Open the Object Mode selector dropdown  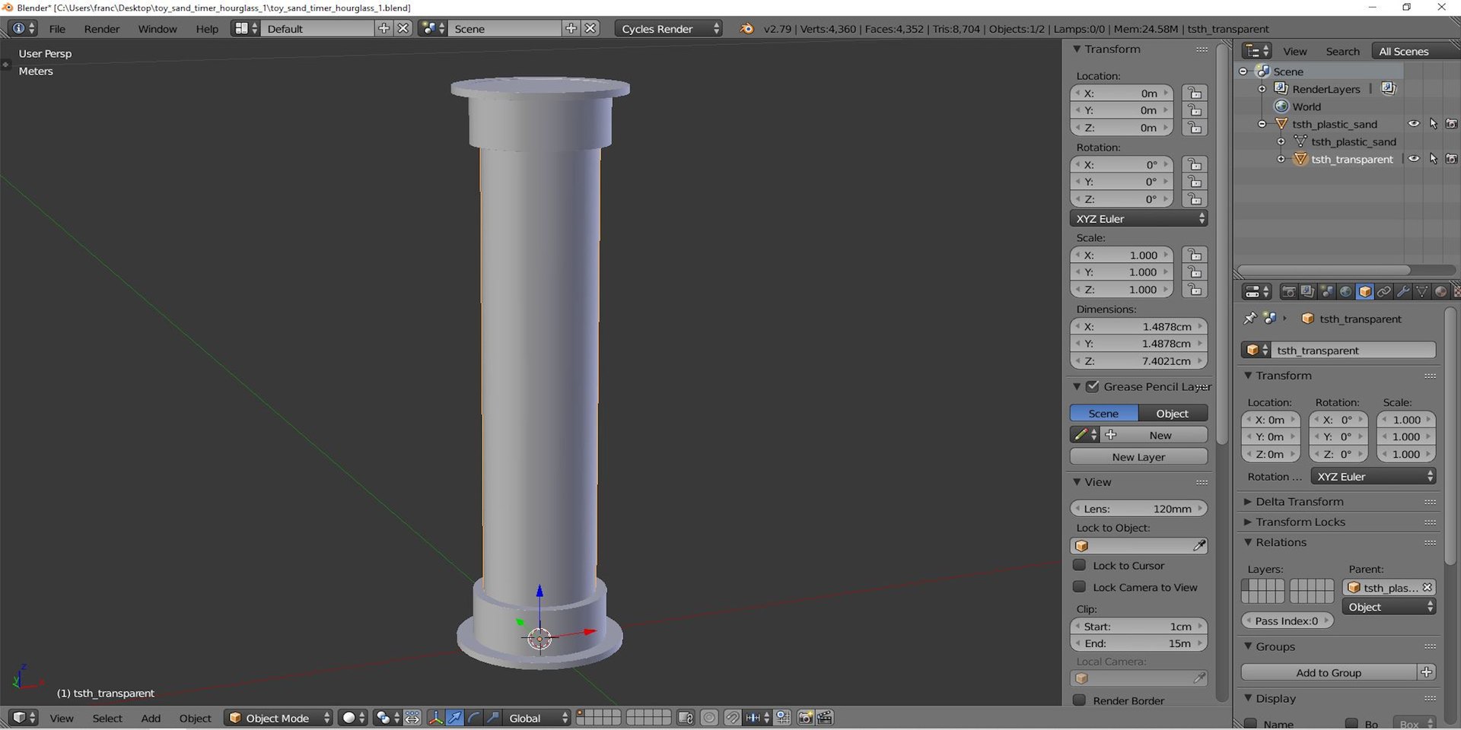point(279,718)
